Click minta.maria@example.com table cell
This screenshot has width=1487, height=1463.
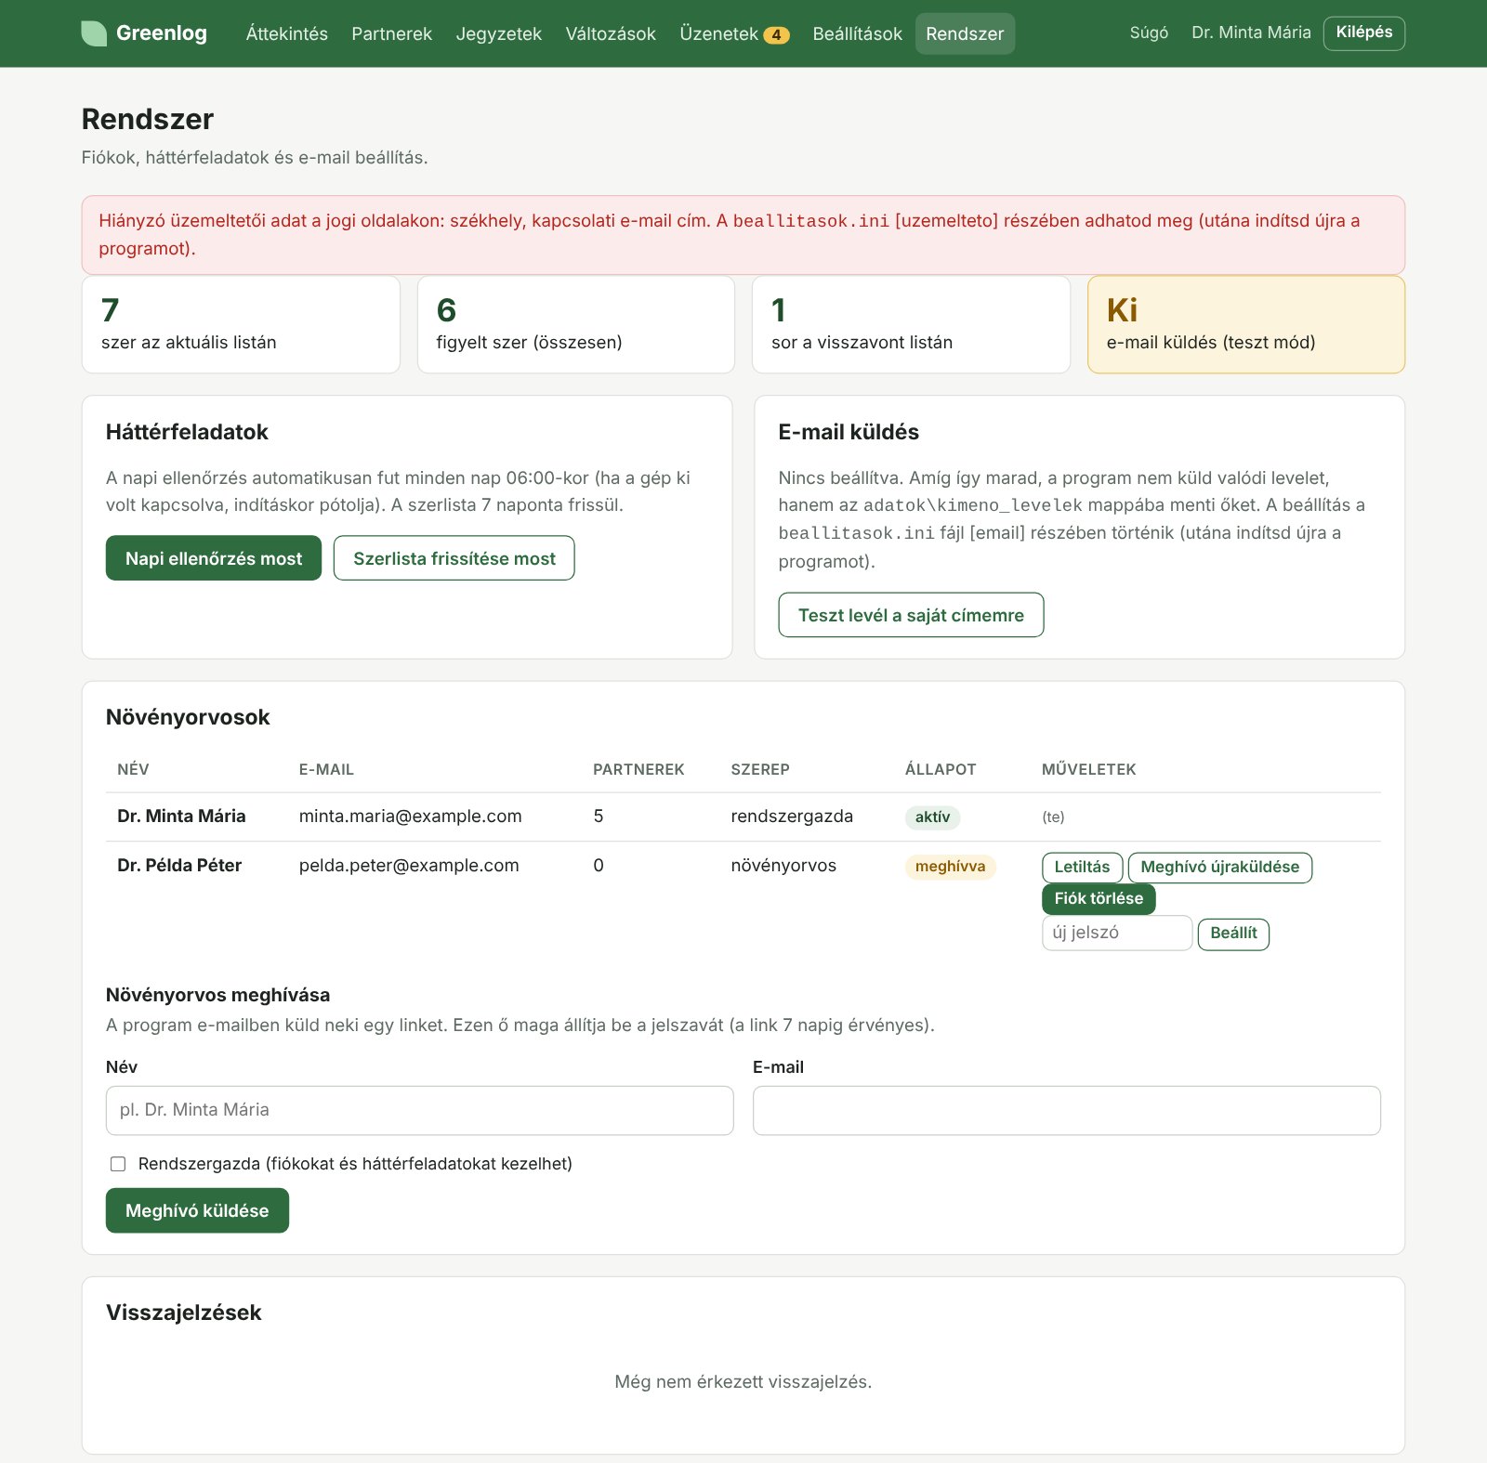[410, 816]
